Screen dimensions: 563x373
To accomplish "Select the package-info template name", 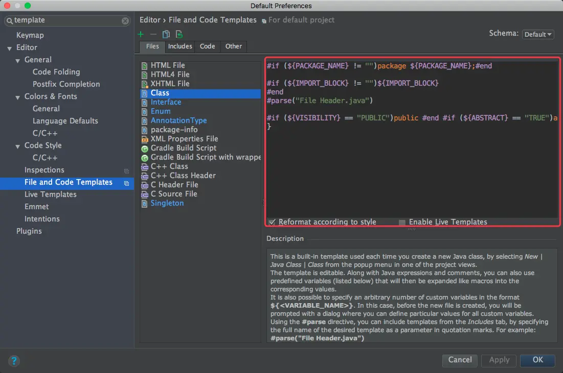I will pyautogui.click(x=174, y=130).
